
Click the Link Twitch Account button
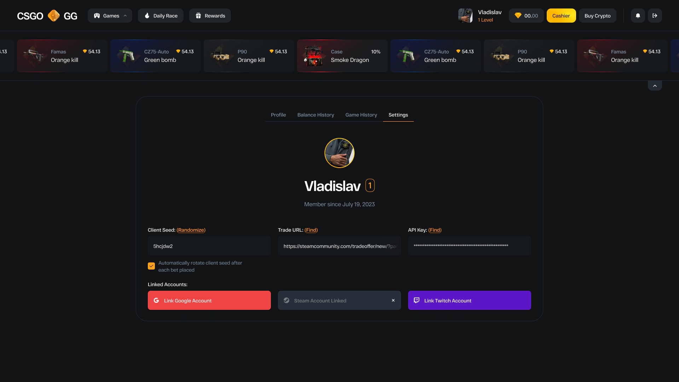point(470,300)
